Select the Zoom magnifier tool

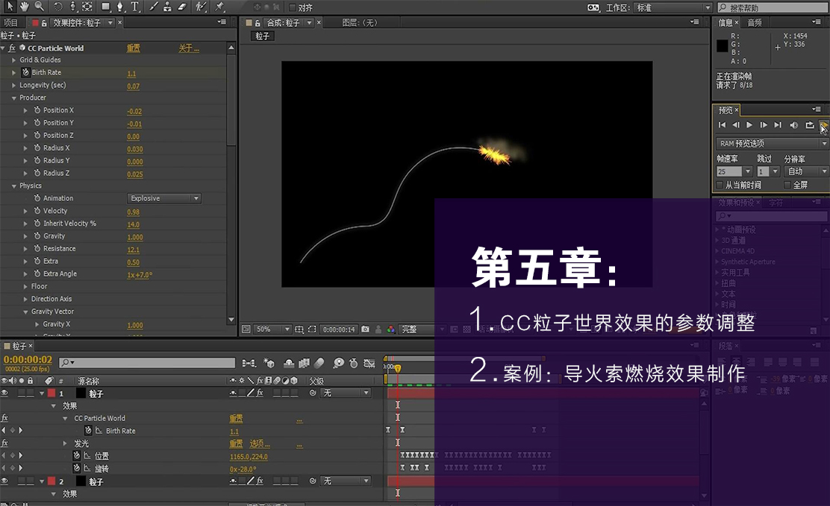(x=39, y=7)
